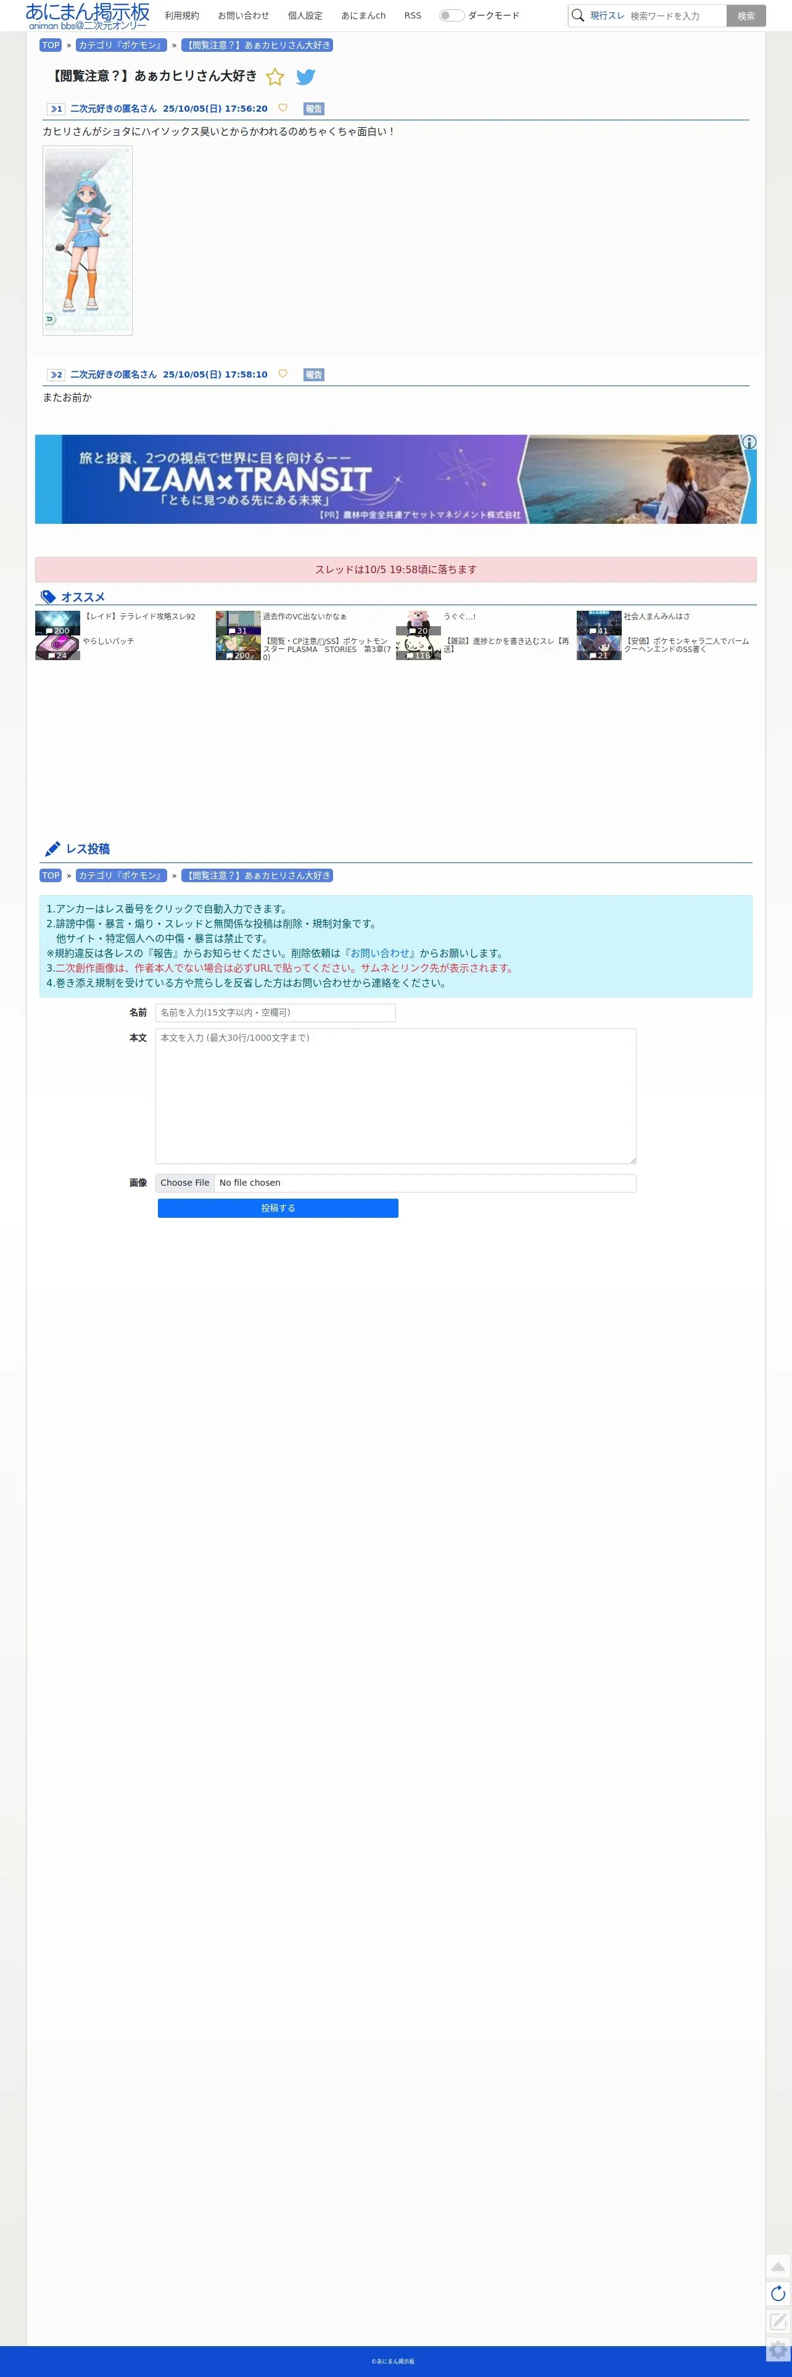
Task: Like post 1 with the heart icon
Action: [283, 108]
